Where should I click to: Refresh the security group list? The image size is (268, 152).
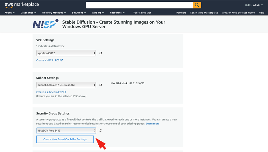pyautogui.click(x=101, y=130)
